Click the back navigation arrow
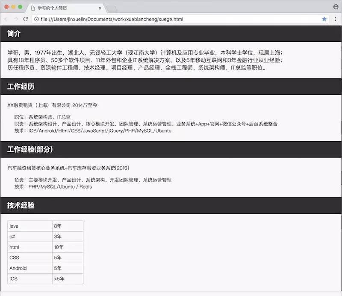This screenshot has height=296, width=342. pyautogui.click(x=6, y=19)
